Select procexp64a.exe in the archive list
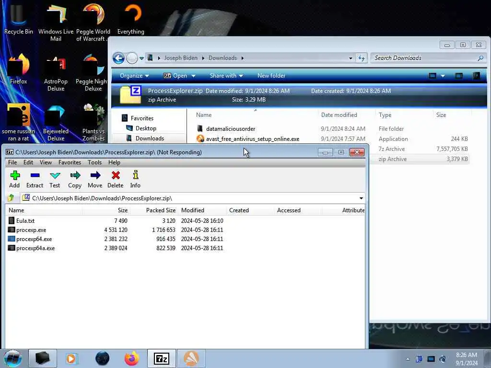This screenshot has height=368, width=491. pyautogui.click(x=185, y=248)
